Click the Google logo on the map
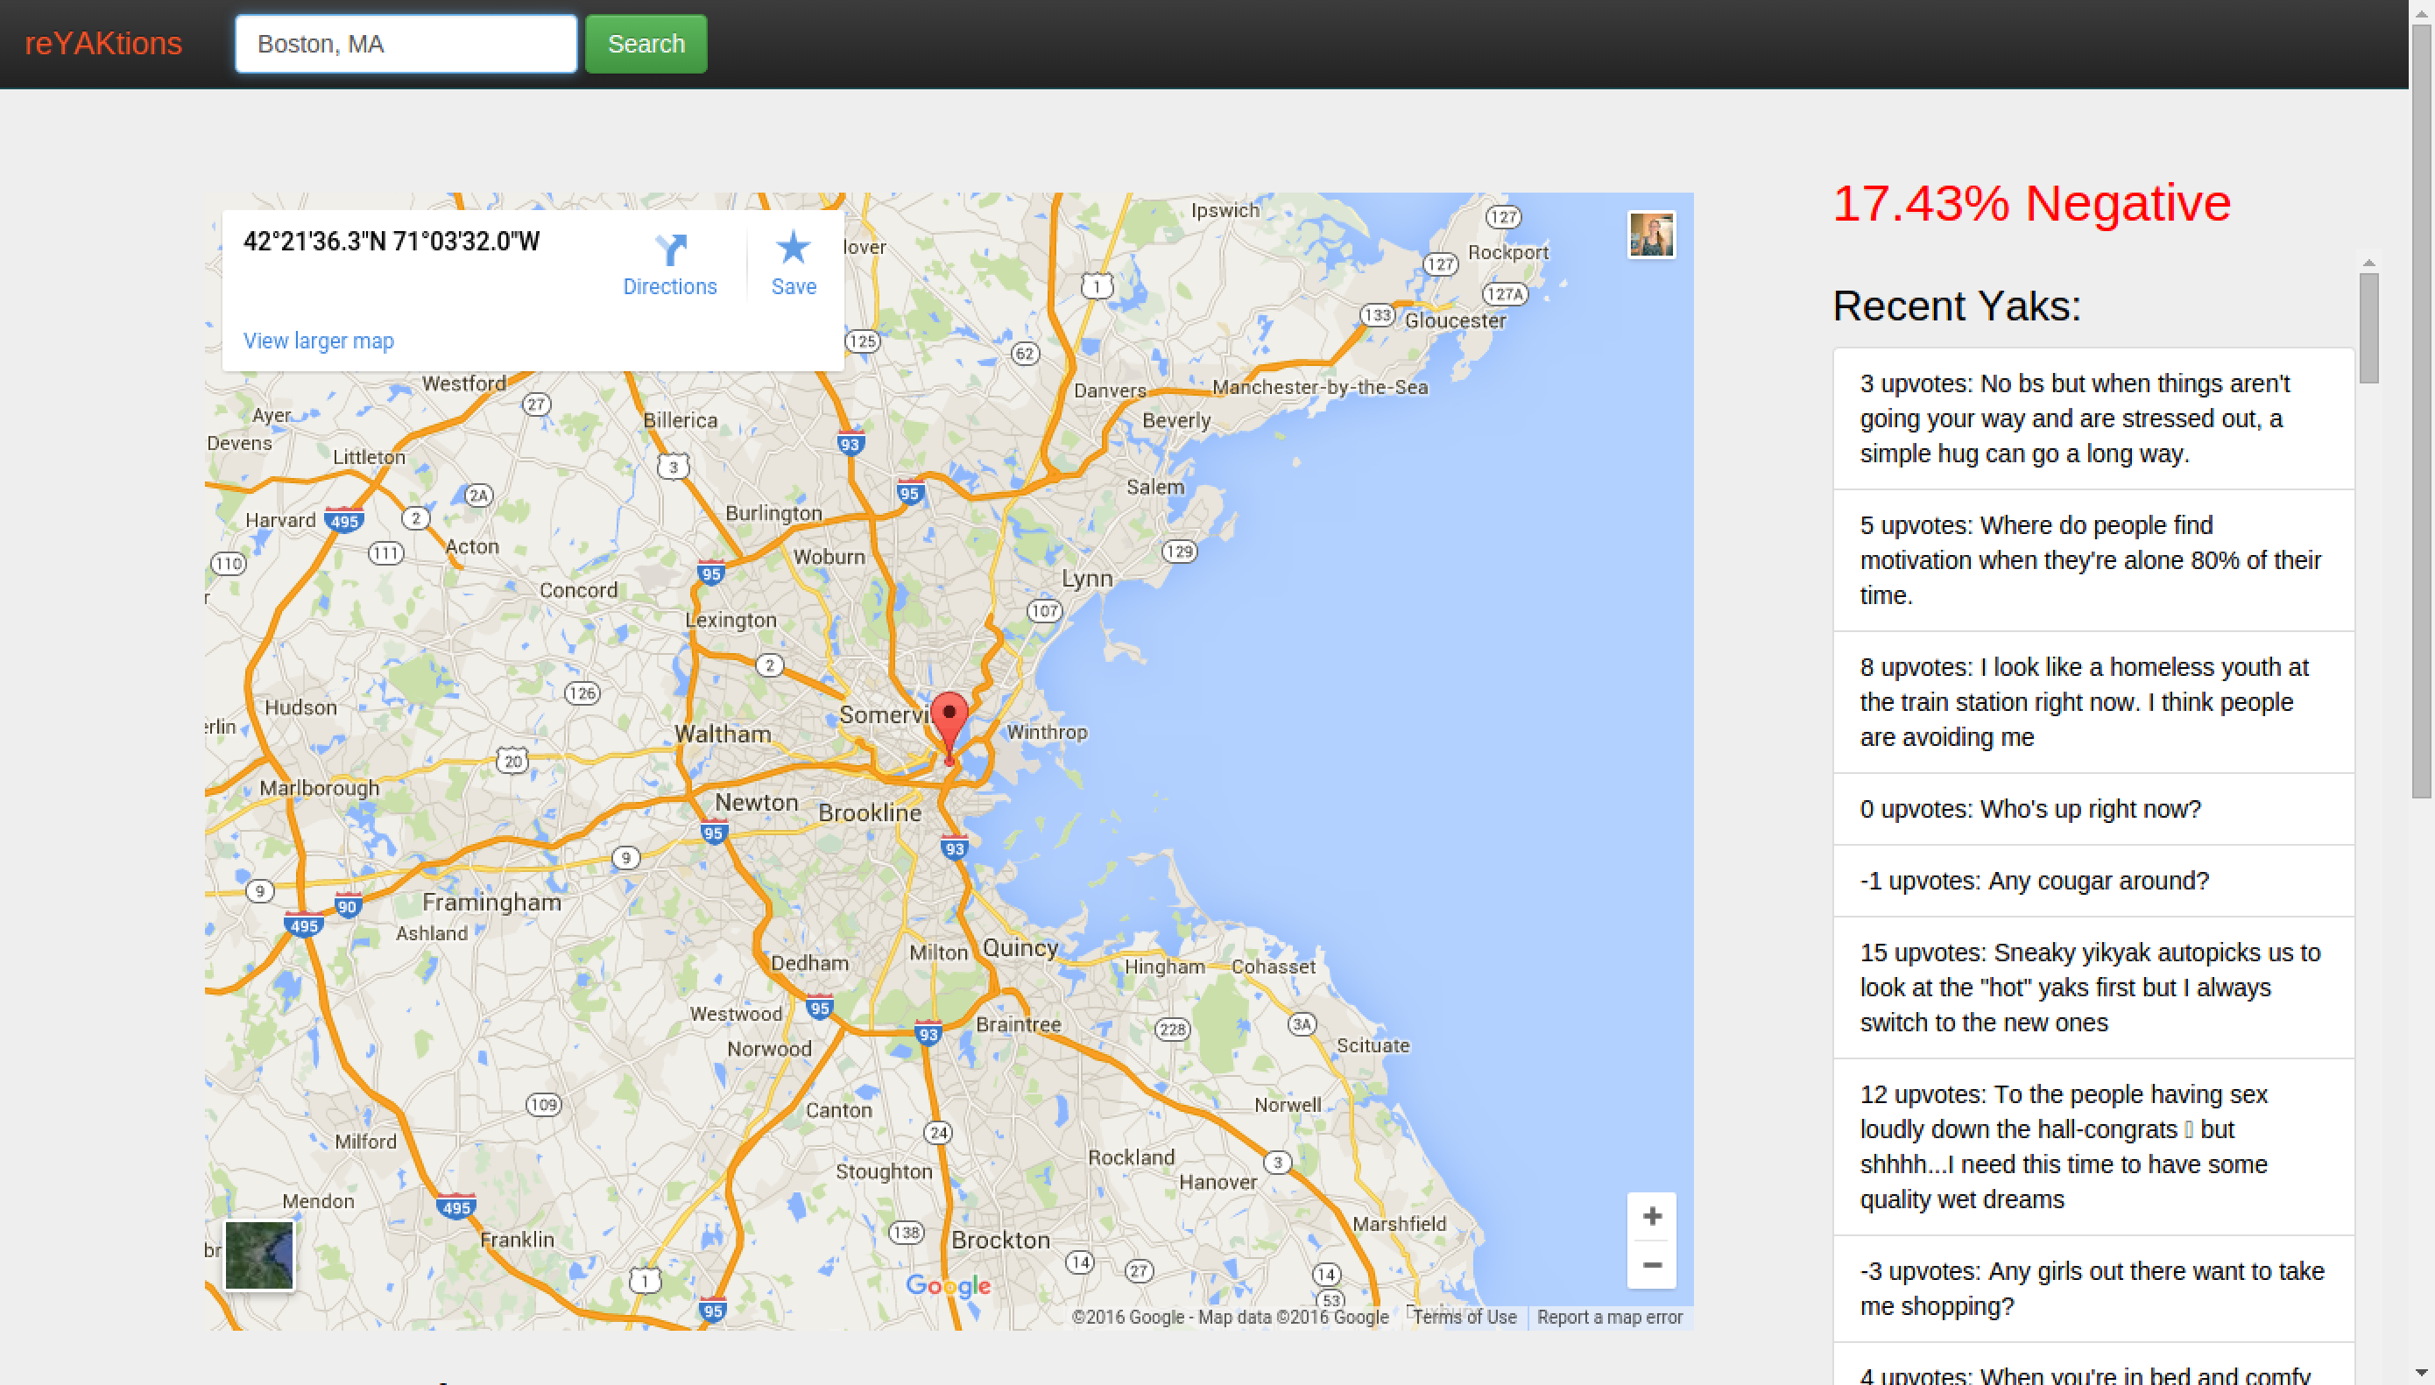The width and height of the screenshot is (2435, 1385). [x=948, y=1286]
